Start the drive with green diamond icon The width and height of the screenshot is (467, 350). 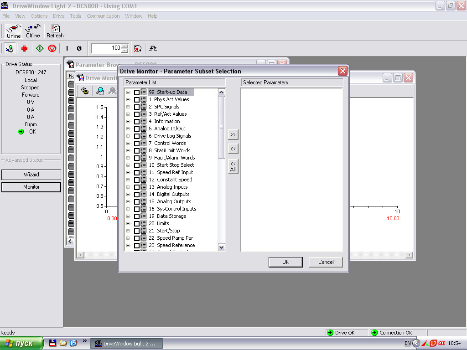40,48
